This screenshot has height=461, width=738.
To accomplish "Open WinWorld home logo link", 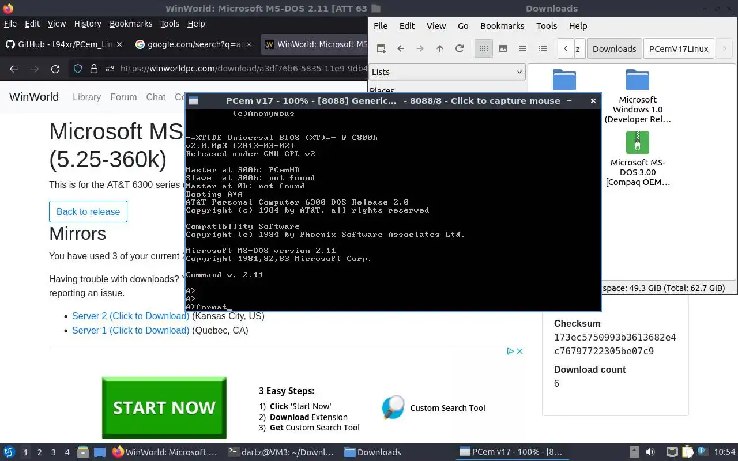I will click(x=34, y=97).
